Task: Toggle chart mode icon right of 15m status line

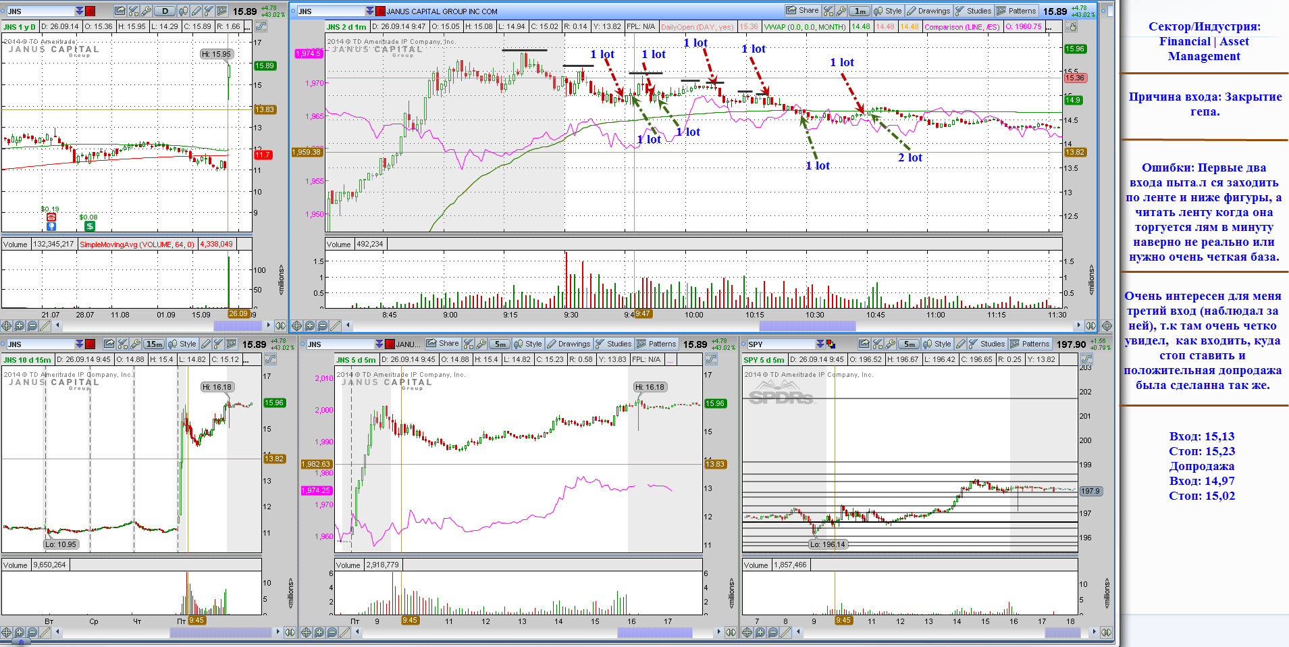Action: 271,359
